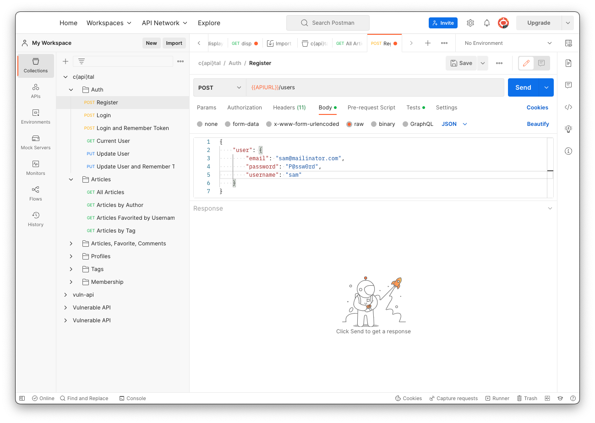Viewport: 595px width, 423px height.
Task: Beautify the JSON body
Action: click(538, 124)
